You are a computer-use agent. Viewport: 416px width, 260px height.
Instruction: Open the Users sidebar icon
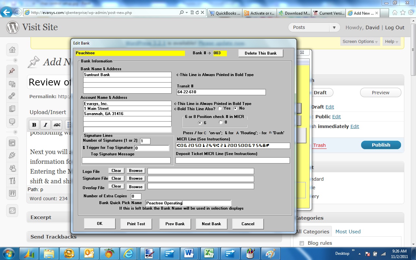pyautogui.click(x=12, y=168)
